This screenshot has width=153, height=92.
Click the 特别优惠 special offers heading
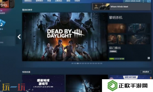[26, 72]
